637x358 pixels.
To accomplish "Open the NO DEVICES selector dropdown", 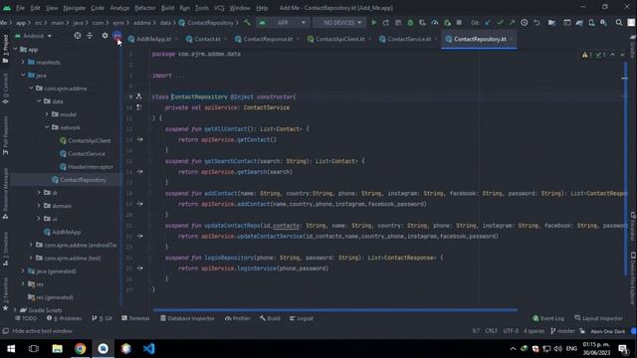I will [339, 23].
